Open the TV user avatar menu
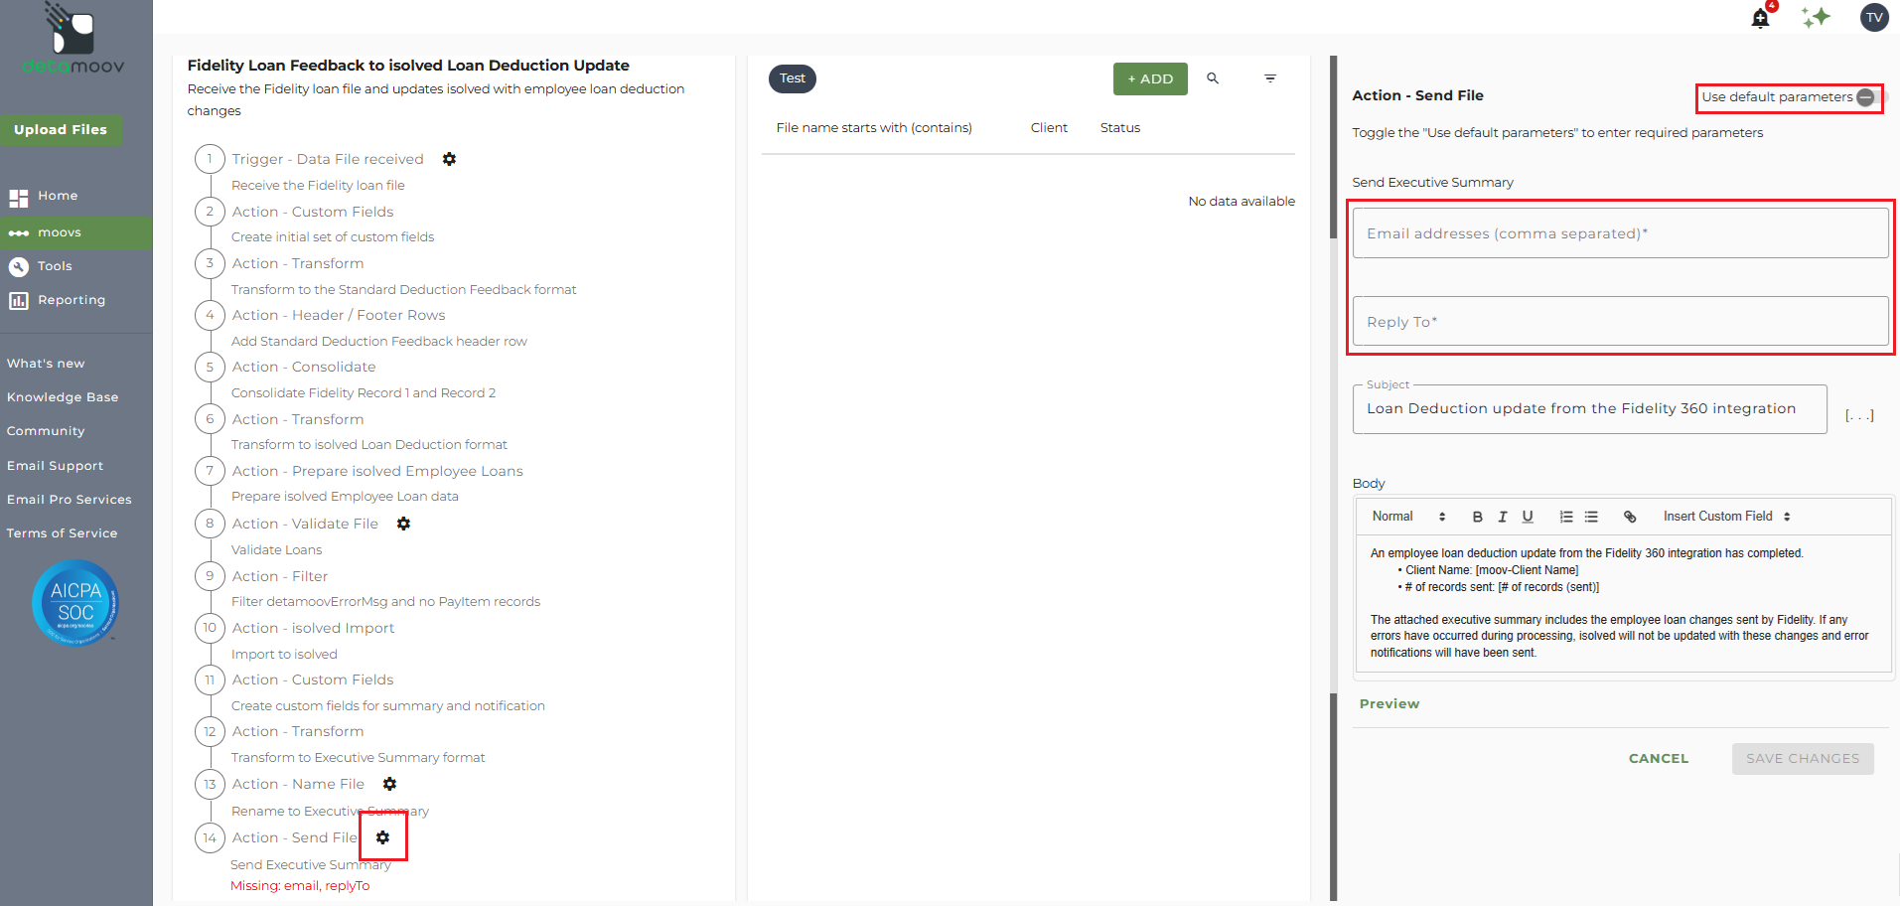 (1874, 17)
